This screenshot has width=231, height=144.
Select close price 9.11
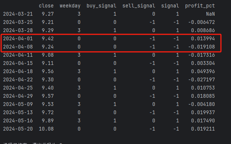coord(48,63)
